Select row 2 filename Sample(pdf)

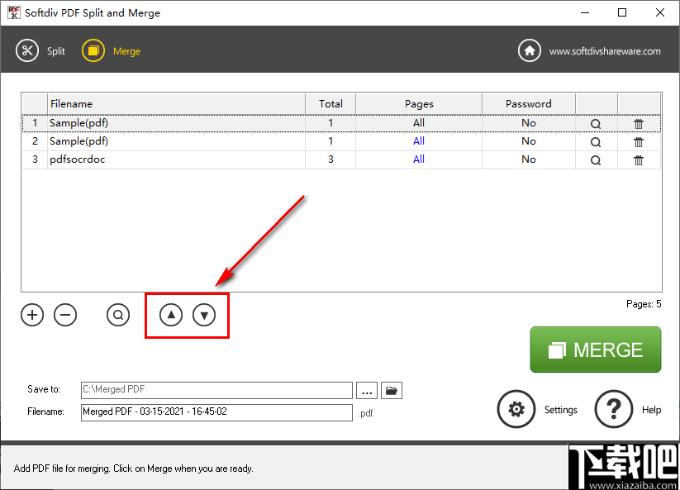tap(78, 141)
